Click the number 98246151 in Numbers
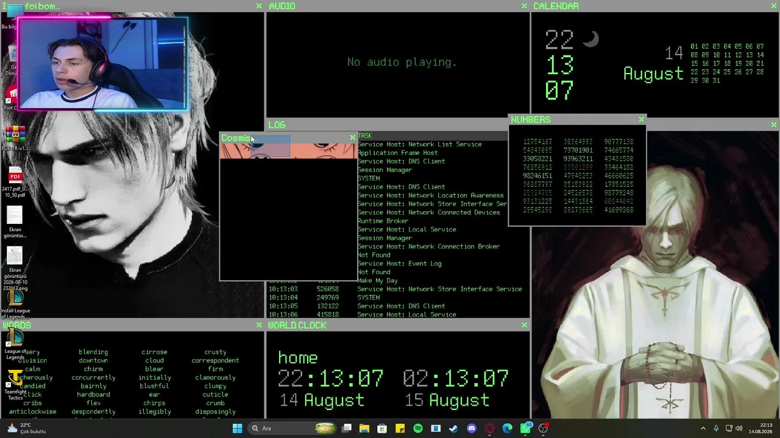The image size is (780, 438). (x=537, y=176)
